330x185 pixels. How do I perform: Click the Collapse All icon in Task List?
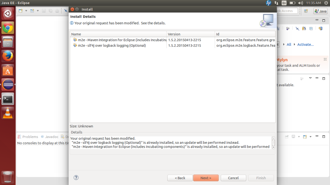click(x=311, y=29)
